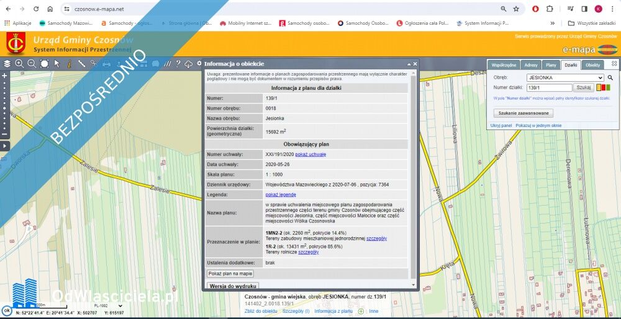Open the Obręb dropdown showing JESIONKA

(x=564, y=77)
